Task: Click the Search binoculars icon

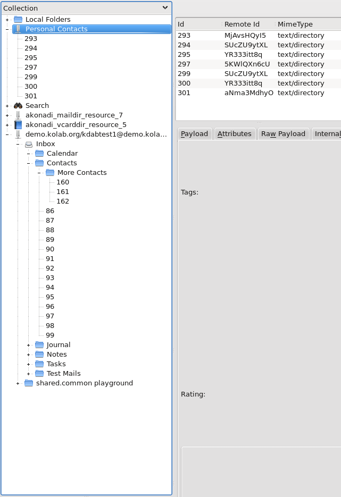Action: click(x=18, y=106)
